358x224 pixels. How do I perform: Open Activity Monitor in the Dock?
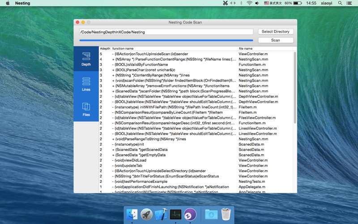tap(175, 215)
